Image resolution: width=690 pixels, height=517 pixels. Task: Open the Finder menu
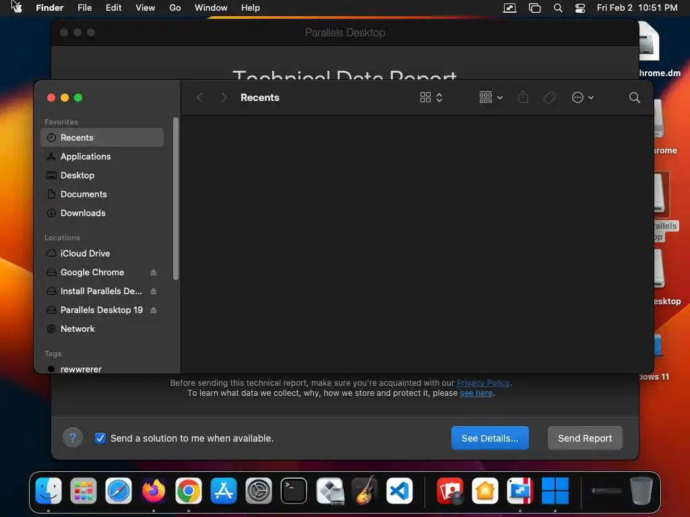tap(49, 7)
